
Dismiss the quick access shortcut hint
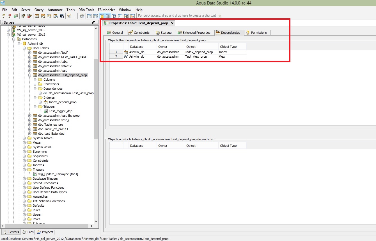point(220,16)
